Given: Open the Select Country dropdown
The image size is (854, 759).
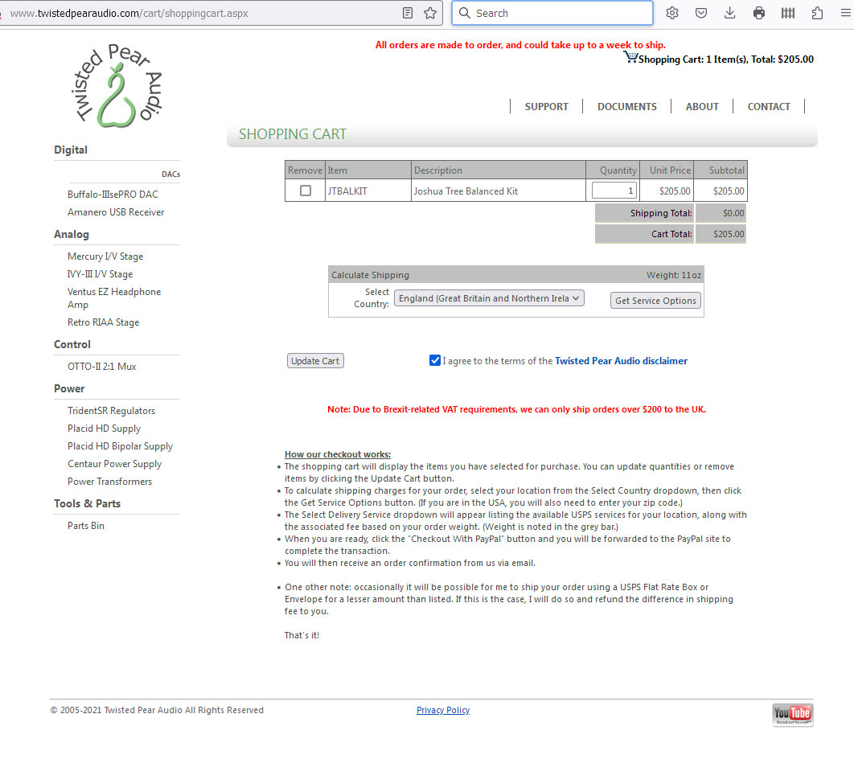Looking at the screenshot, I should point(489,298).
